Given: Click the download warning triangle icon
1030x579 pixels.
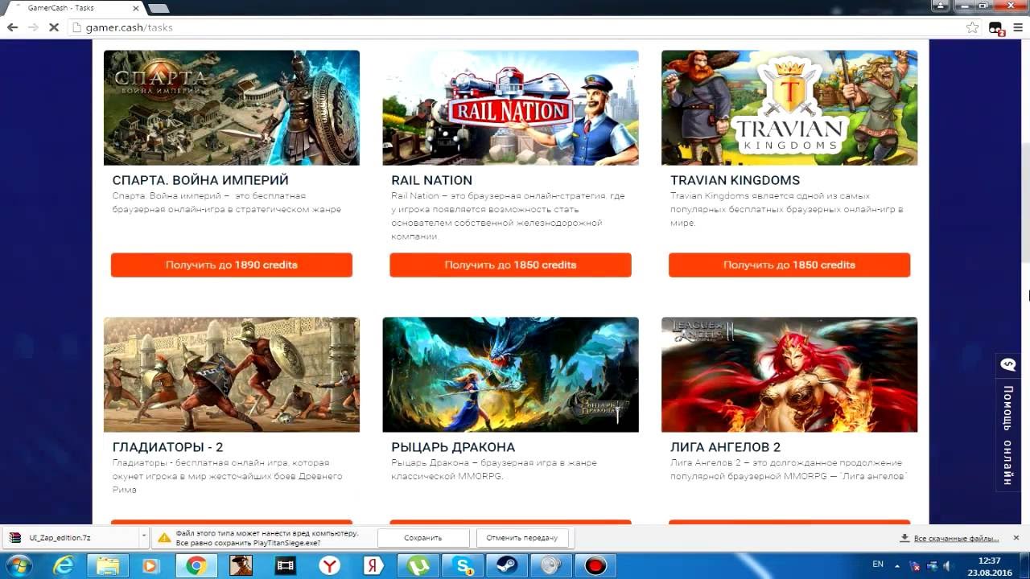Looking at the screenshot, I should click(x=164, y=537).
